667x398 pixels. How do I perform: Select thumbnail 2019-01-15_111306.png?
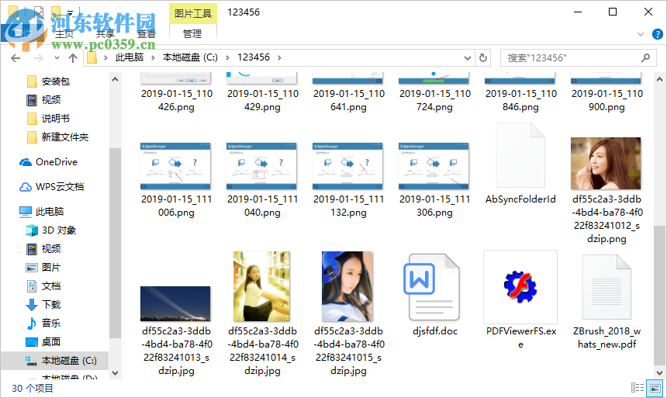434,166
